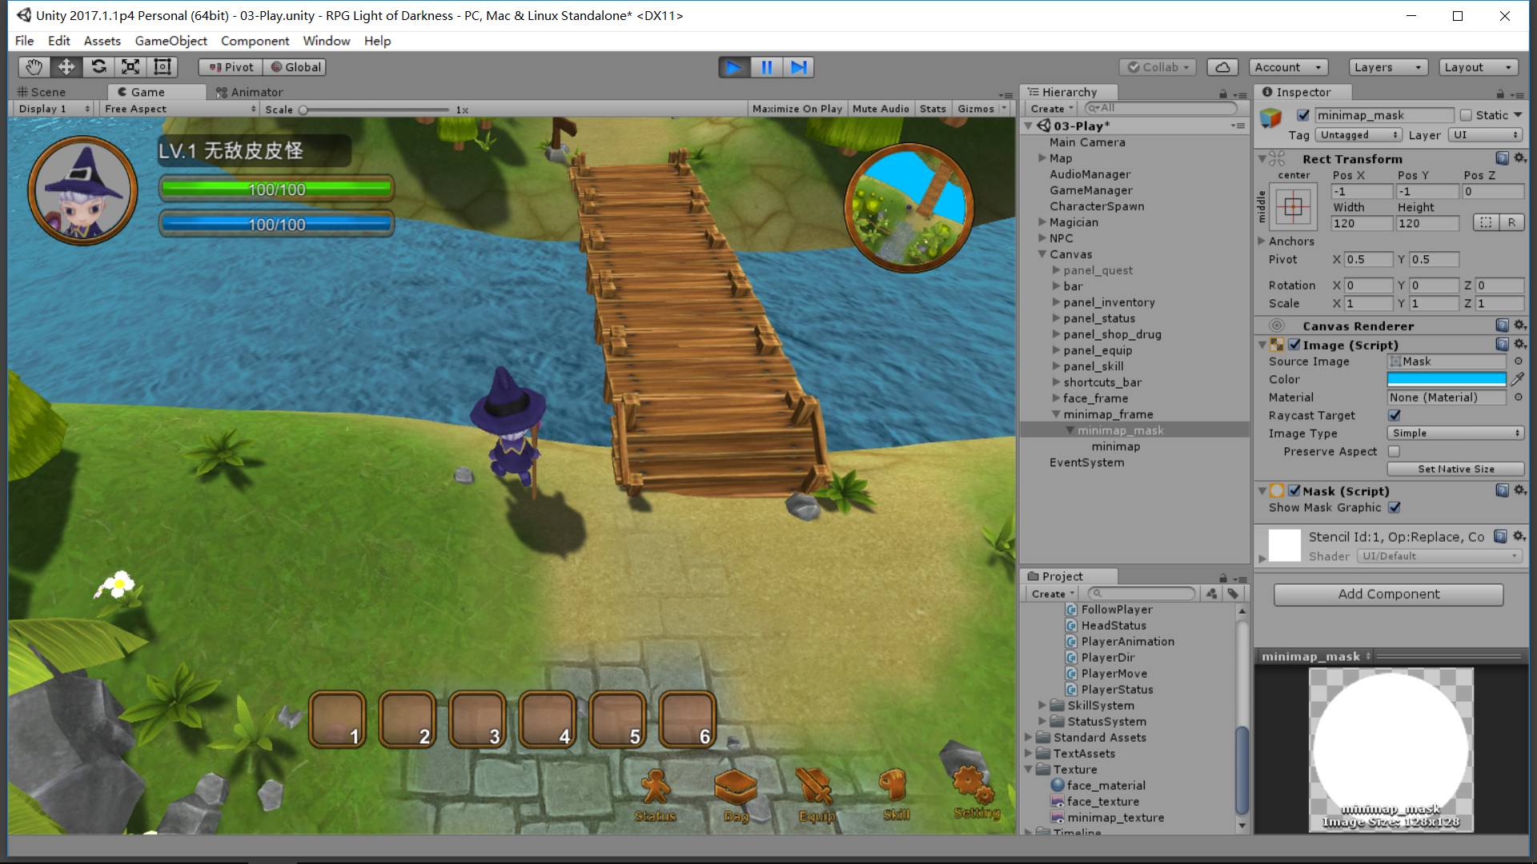This screenshot has width=1537, height=864.
Task: Click the Setting gear in game view
Action: coord(976,793)
